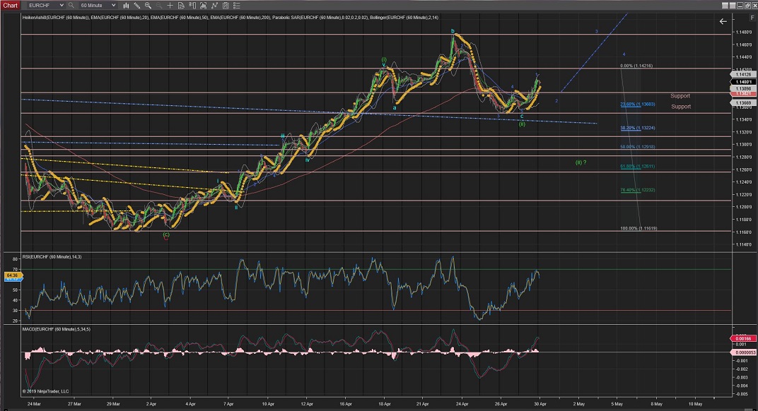Toggle the Chart Trader panel icon
This screenshot has width=758, height=411.
tap(191, 5)
